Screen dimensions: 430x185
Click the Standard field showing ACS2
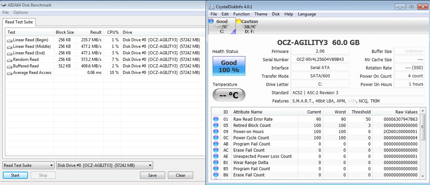click(x=358, y=92)
